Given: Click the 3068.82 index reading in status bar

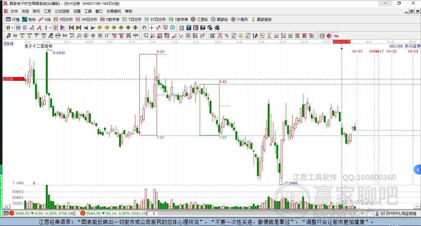Looking at the screenshot, I should coord(22,213).
